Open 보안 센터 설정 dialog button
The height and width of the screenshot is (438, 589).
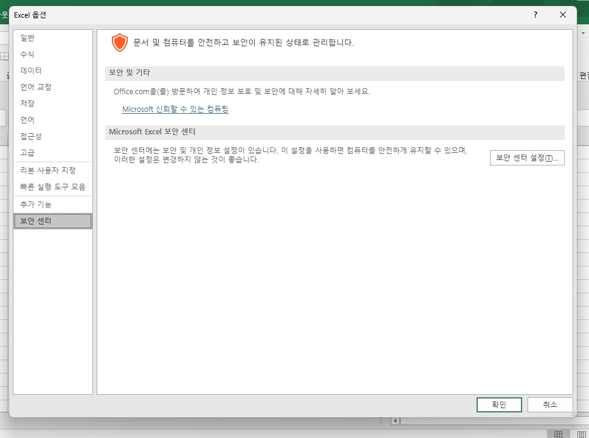pyautogui.click(x=527, y=158)
